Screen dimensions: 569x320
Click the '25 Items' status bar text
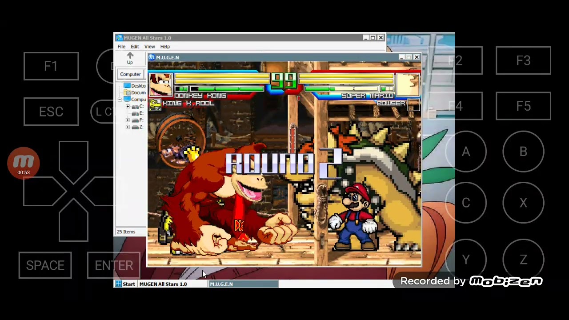tap(126, 232)
